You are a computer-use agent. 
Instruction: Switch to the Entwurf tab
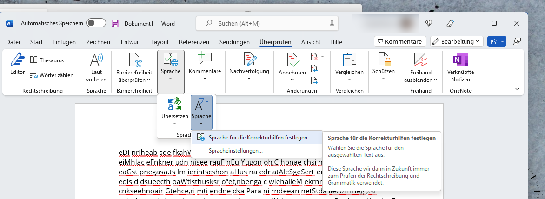(x=131, y=42)
